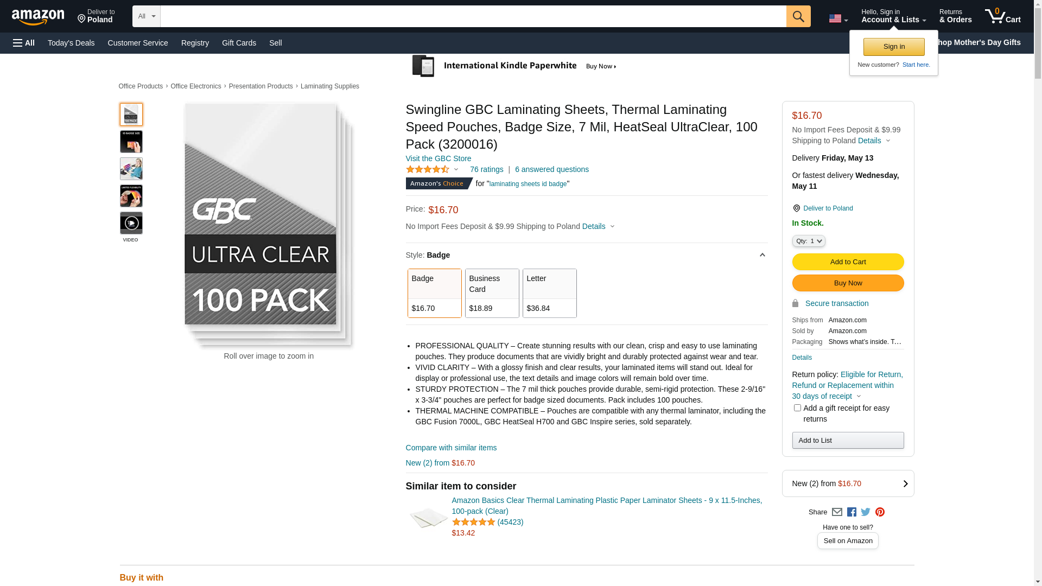
Task: Open Gift Cards navigation item
Action: [239, 43]
